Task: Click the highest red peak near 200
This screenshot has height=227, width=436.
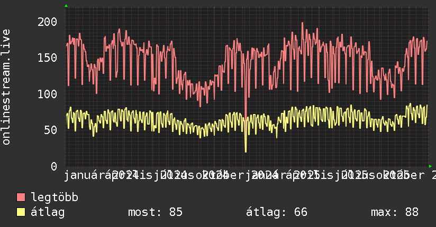Action: 303,23
